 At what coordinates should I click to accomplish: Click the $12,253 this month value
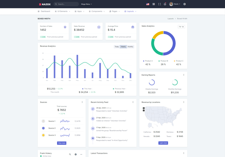[x=51, y=89]
